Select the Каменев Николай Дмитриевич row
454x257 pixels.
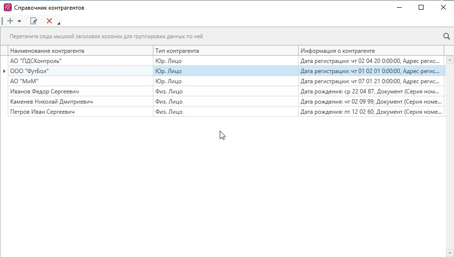tap(80, 102)
